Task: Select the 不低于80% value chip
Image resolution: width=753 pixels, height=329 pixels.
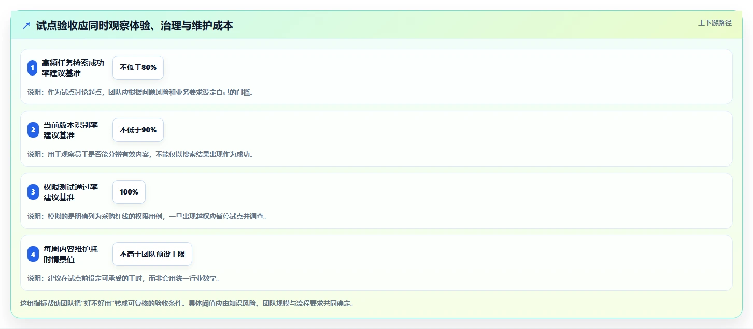Action: [138, 68]
